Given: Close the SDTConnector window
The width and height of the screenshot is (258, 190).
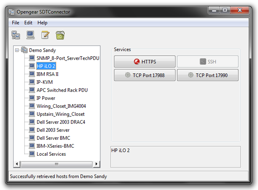Looking at the screenshot, I should click(240, 10).
